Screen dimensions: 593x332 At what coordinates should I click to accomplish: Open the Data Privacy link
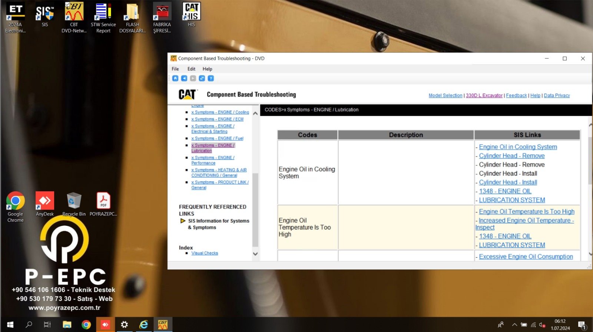tap(557, 95)
